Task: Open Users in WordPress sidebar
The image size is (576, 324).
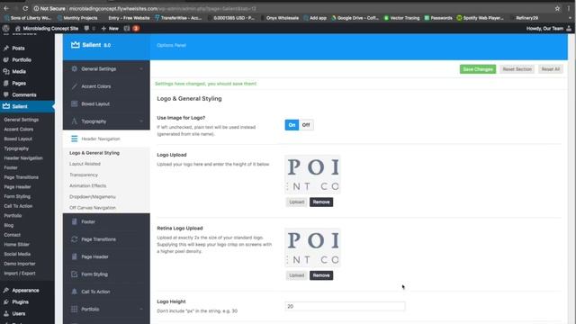Action: (x=19, y=314)
